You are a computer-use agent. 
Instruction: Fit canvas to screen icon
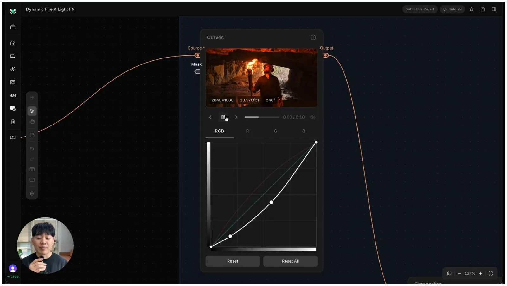pyautogui.click(x=491, y=274)
